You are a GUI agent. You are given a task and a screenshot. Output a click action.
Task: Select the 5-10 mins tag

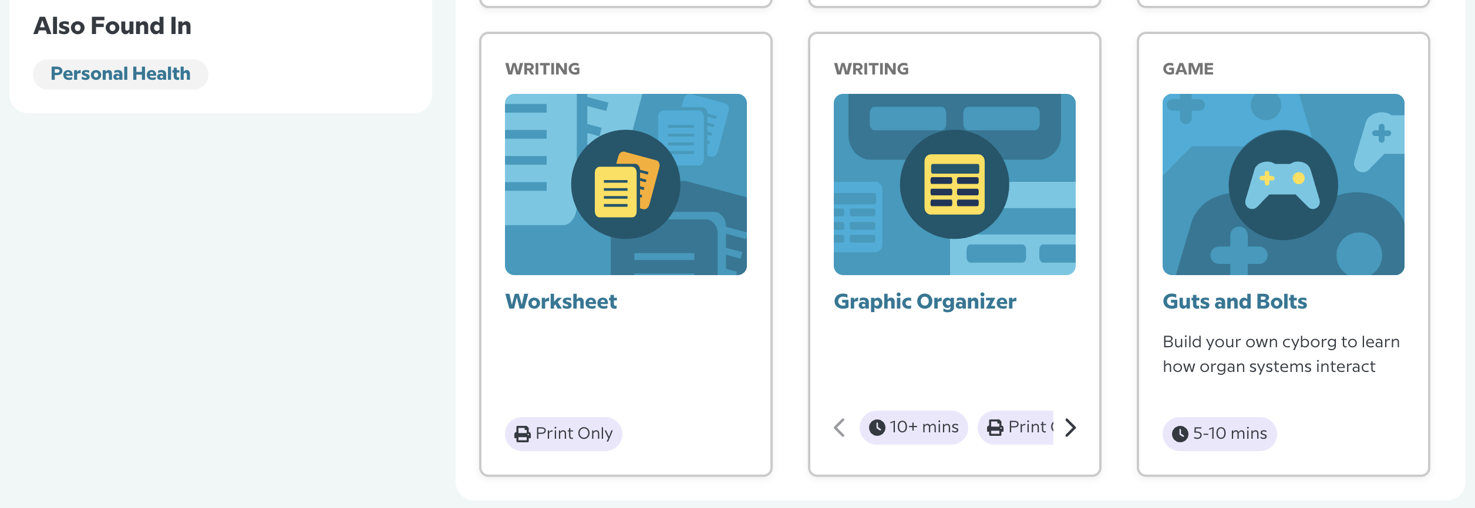coord(1220,434)
